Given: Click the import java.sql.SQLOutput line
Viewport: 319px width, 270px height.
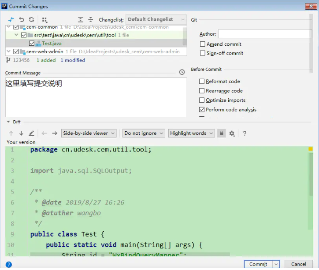Looking at the screenshot, I should pyautogui.click(x=81, y=171).
